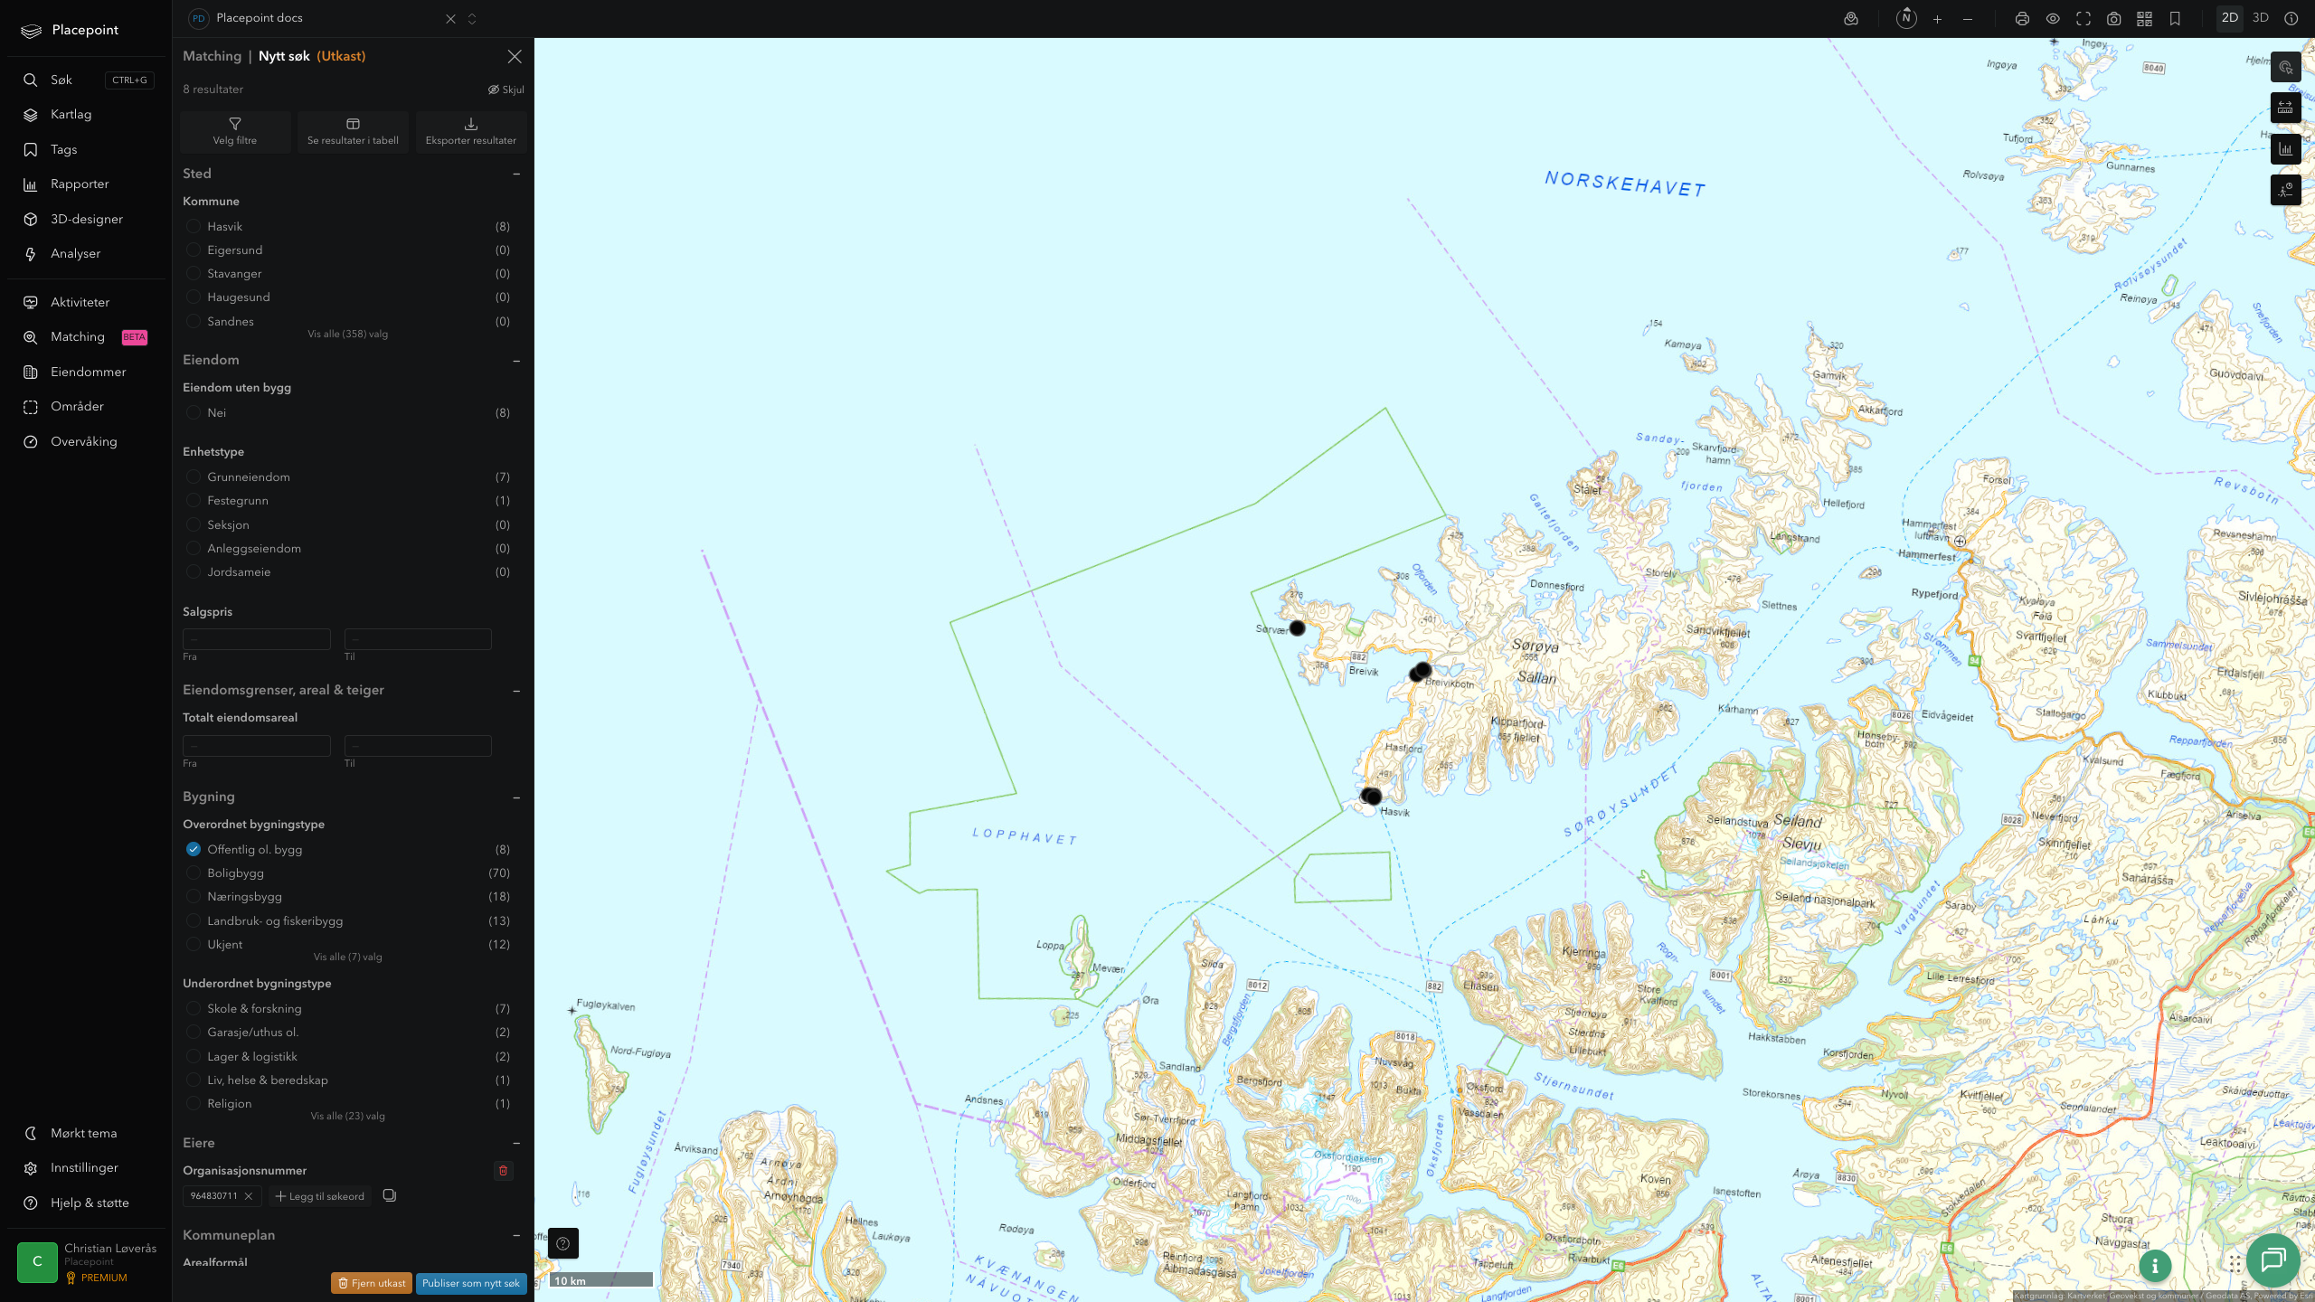The height and width of the screenshot is (1302, 2315).
Task: Open the chat support bubble
Action: pyautogui.click(x=2273, y=1260)
